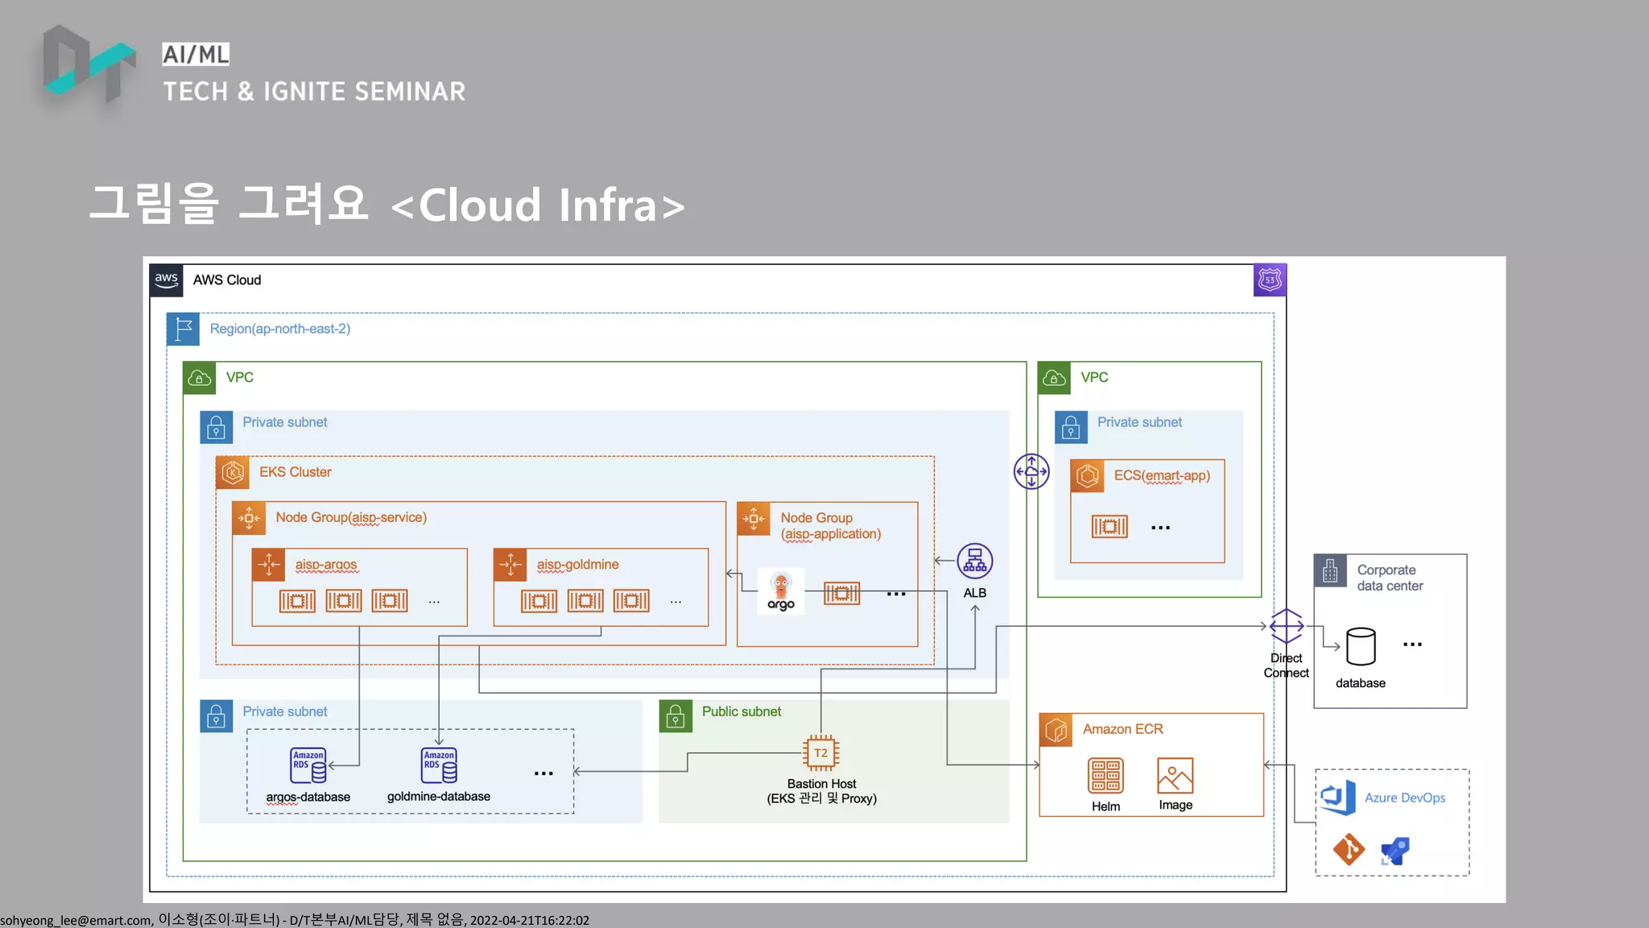Click the Image icon in Amazon ECR

(x=1175, y=776)
